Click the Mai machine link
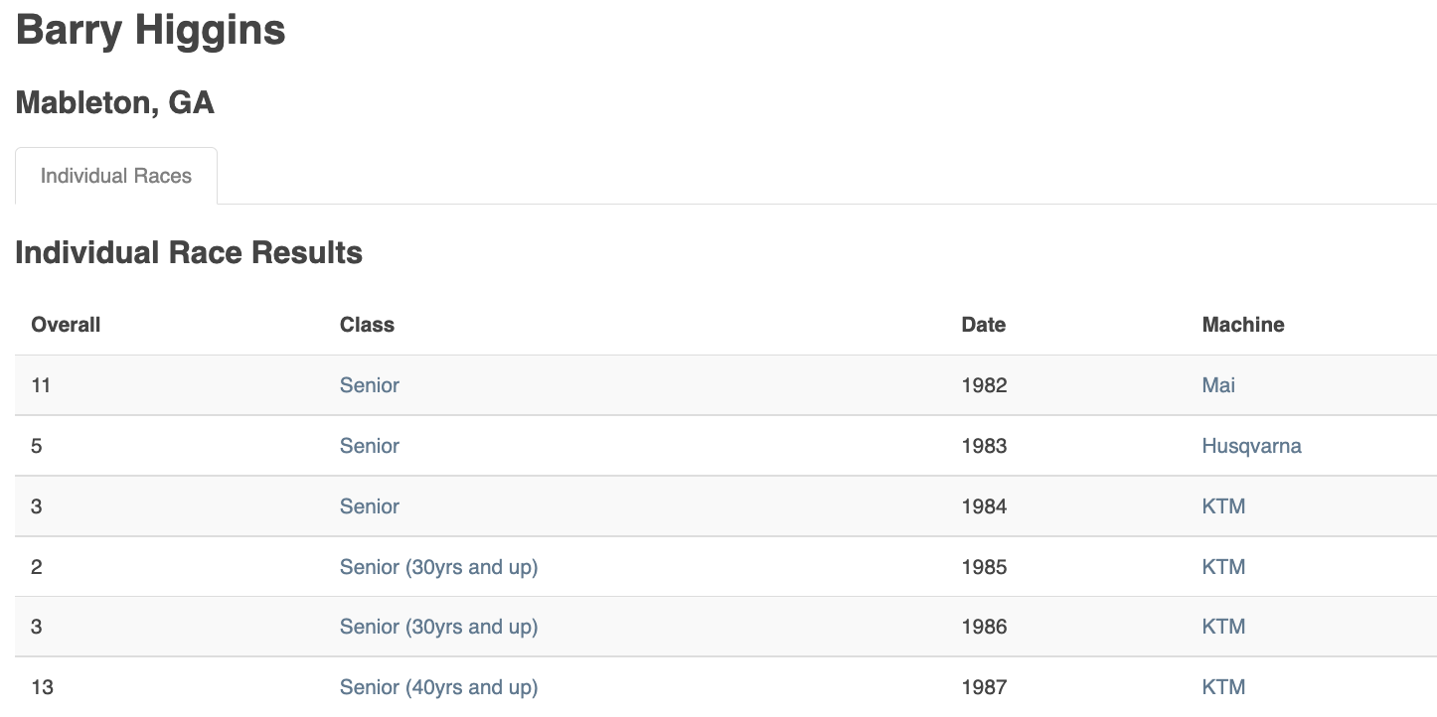Image resolution: width=1437 pixels, height=717 pixels. click(x=1218, y=385)
